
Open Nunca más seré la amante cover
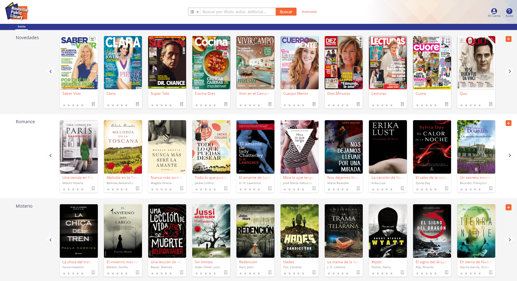coord(167,147)
